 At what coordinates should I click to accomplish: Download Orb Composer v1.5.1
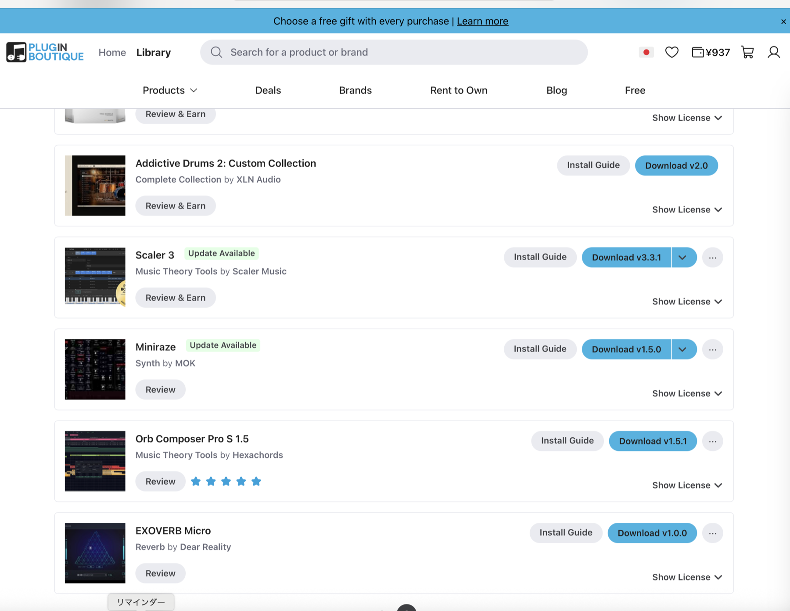[653, 441]
